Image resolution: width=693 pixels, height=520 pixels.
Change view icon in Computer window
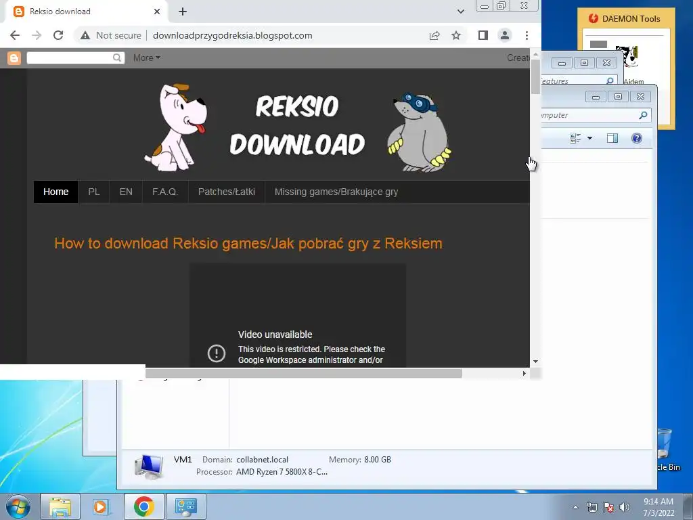coord(575,138)
